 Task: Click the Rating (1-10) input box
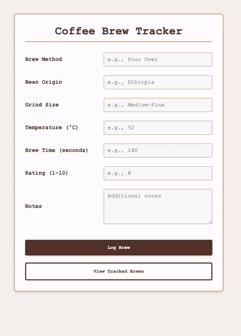click(158, 173)
